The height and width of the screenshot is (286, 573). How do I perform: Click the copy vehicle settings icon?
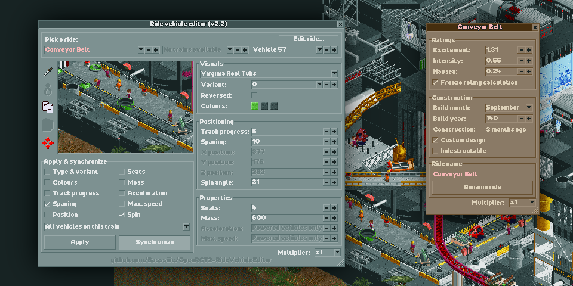48,107
